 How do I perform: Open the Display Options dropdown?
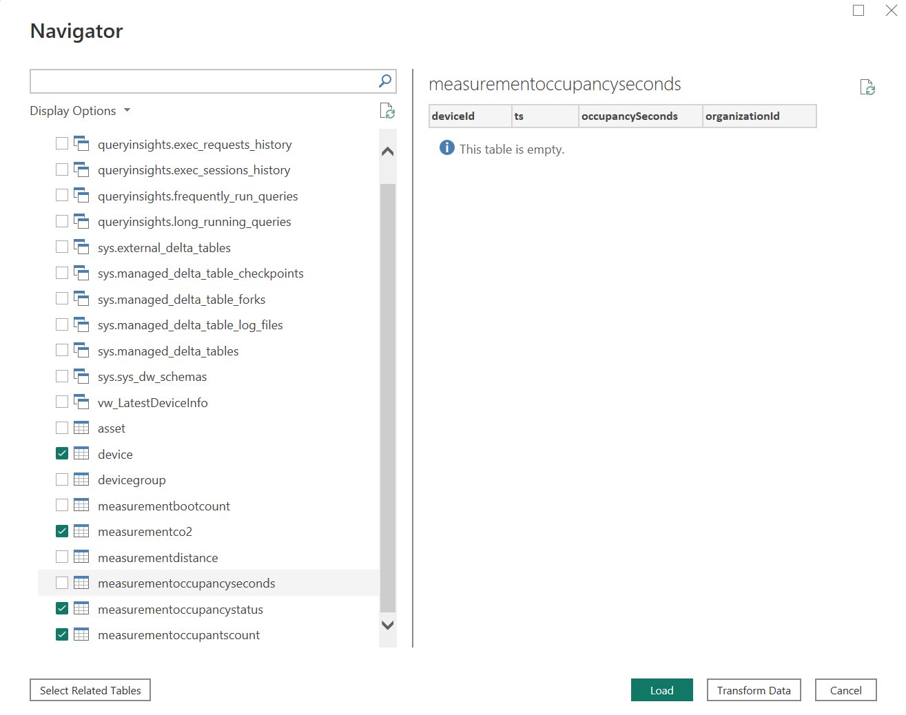click(x=80, y=111)
